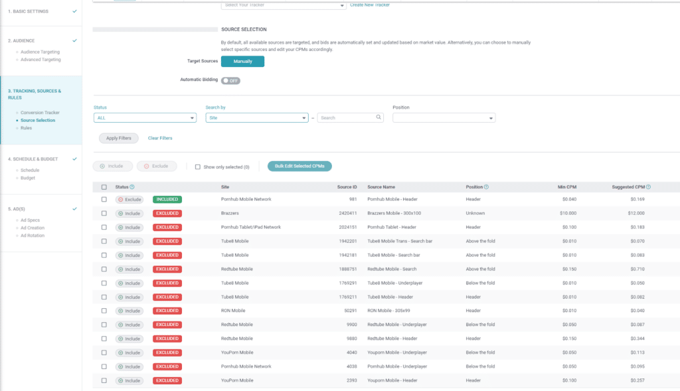Open the Conversion Tracker section
This screenshot has height=391, width=680.
(x=40, y=113)
